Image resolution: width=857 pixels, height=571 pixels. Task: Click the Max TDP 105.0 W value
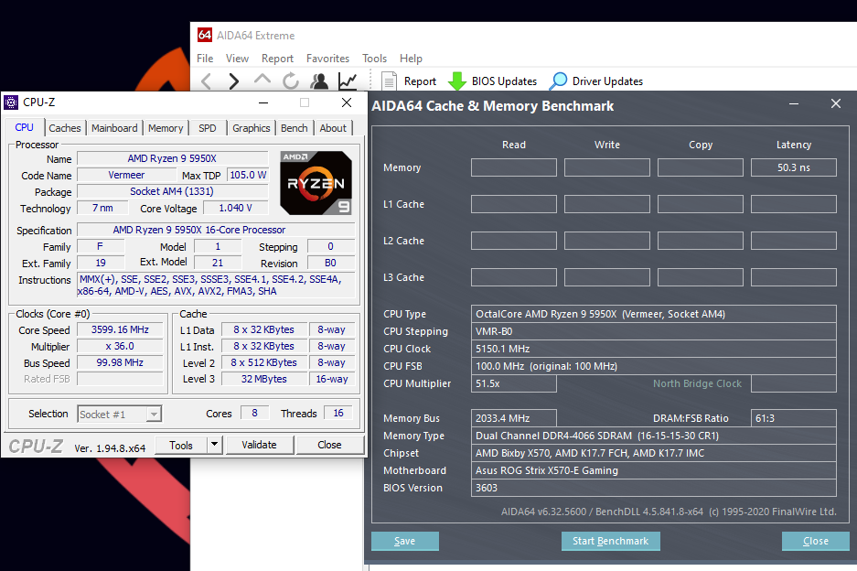coord(248,175)
